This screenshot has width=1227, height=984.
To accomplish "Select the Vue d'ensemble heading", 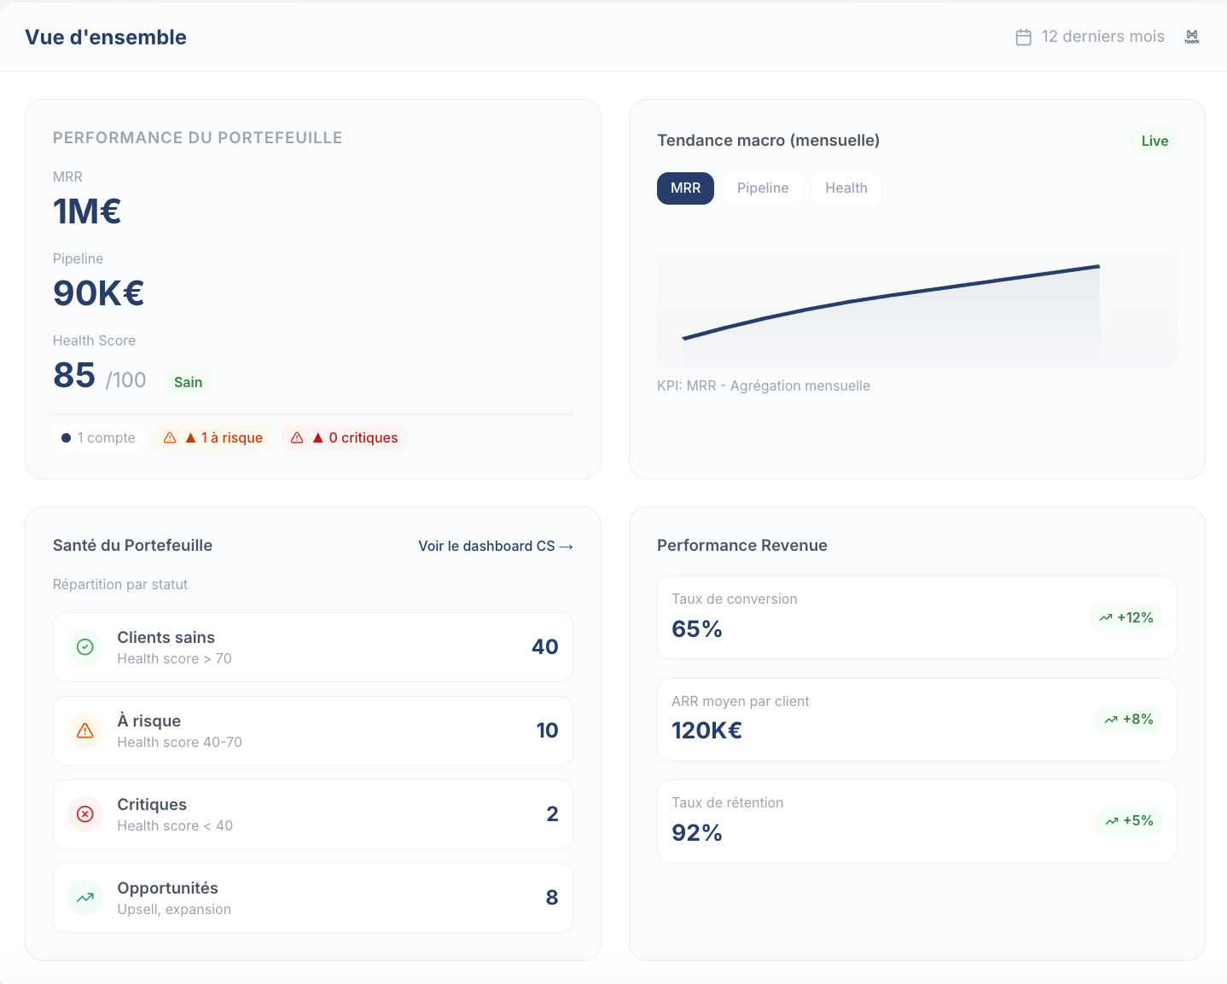I will click(106, 37).
